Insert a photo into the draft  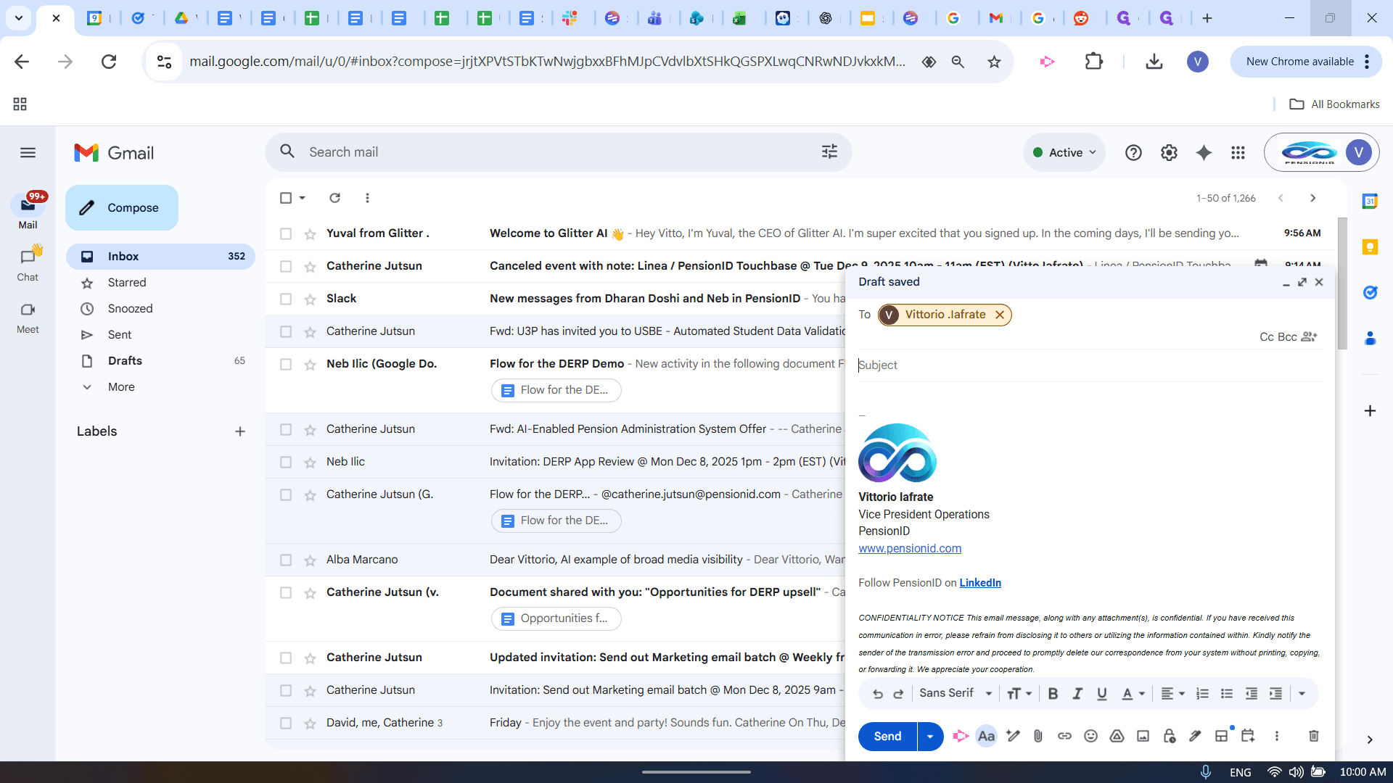1143,736
